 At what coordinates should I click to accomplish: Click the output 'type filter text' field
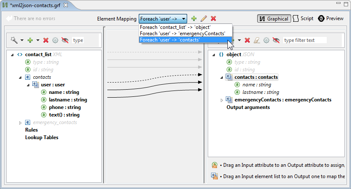coord(305,40)
